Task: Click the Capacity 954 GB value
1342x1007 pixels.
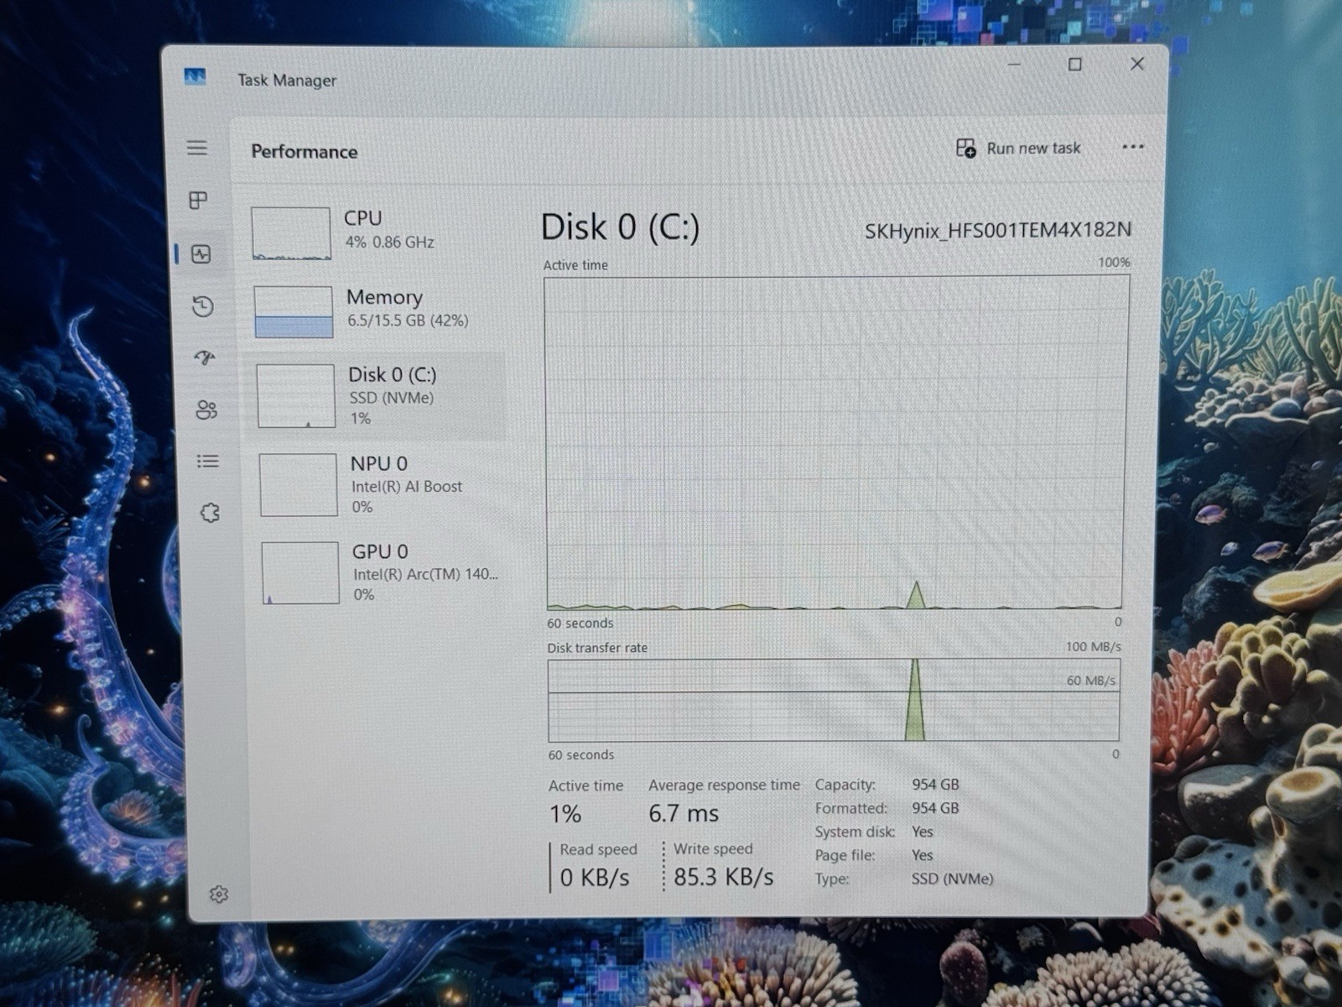Action: (x=935, y=785)
